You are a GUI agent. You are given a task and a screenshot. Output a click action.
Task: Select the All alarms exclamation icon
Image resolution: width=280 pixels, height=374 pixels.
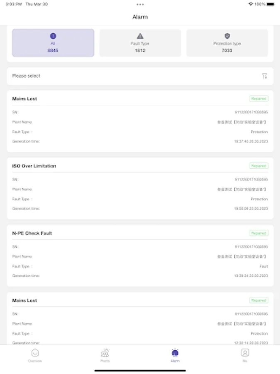point(53,36)
